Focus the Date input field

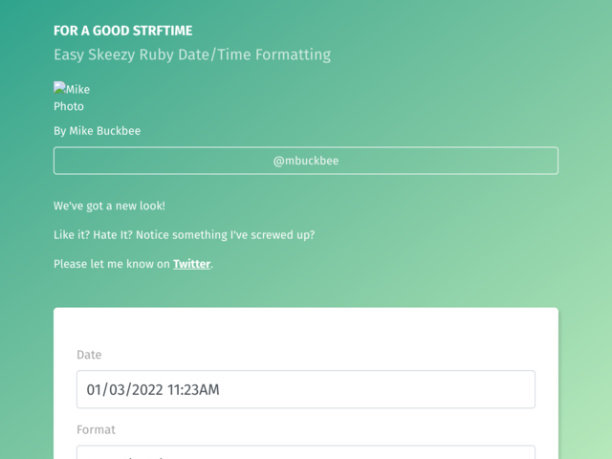[306, 389]
